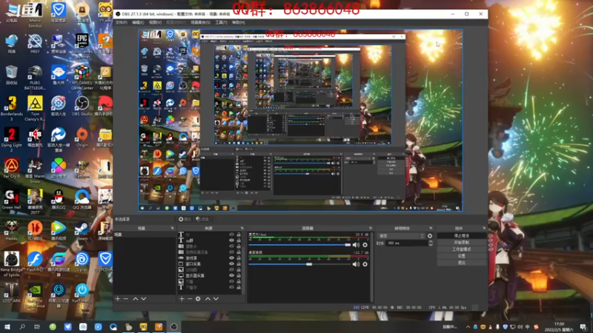
Task: Adjust 桌面音频 volume slider handle
Action: [309, 264]
